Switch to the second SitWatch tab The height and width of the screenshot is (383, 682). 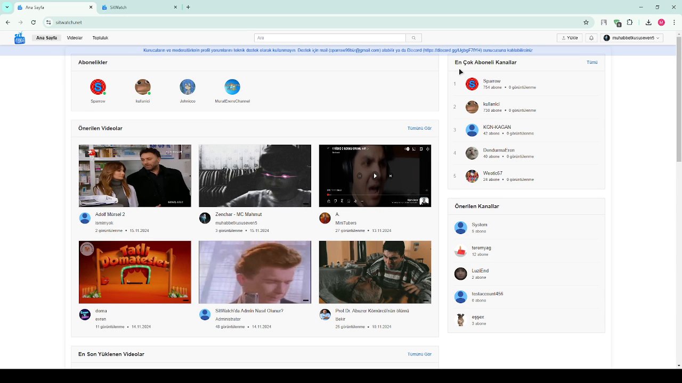click(139, 7)
